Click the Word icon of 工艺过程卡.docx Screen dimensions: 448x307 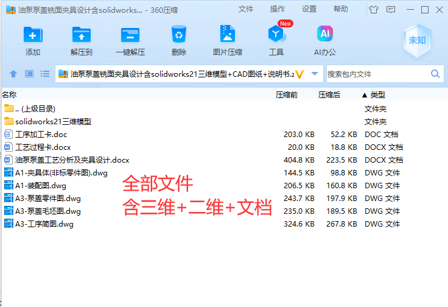click(9, 147)
